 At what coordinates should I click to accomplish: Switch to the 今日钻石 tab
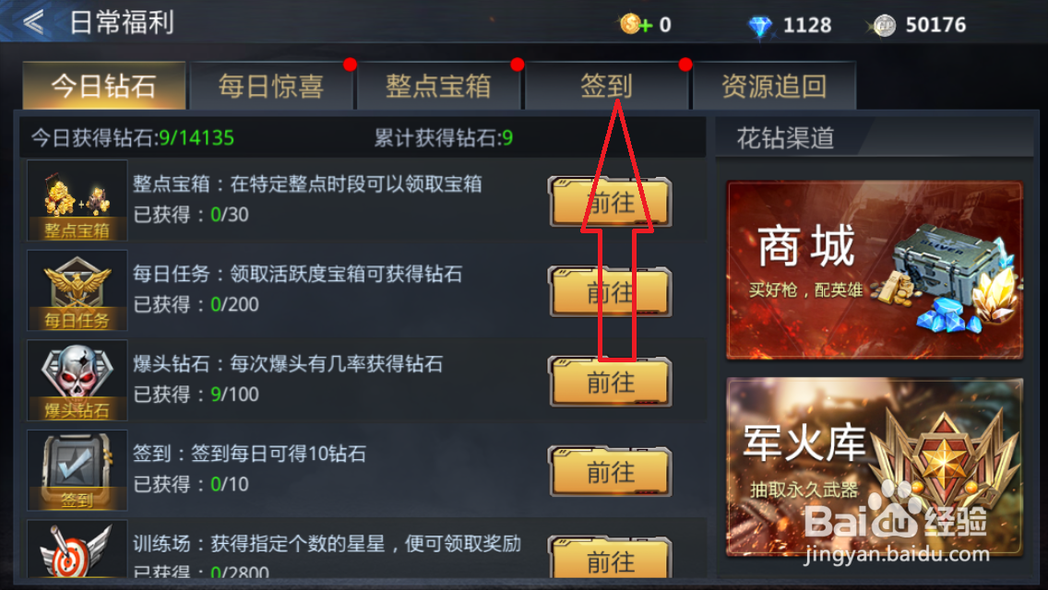tap(103, 86)
